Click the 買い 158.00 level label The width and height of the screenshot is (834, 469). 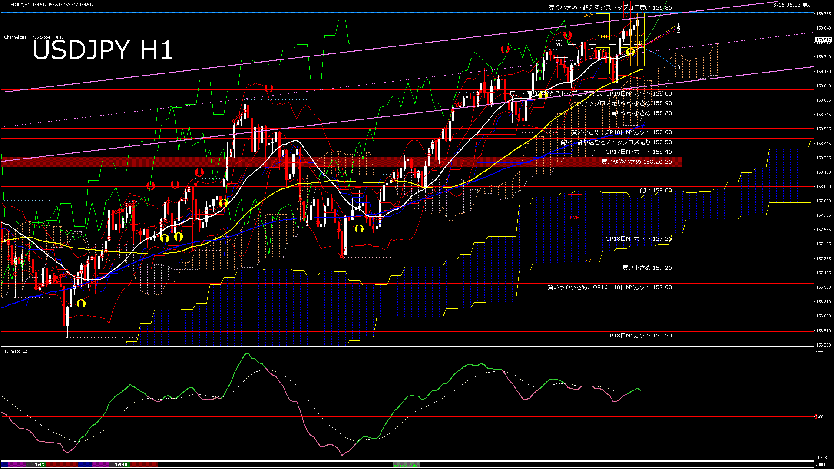[655, 190]
